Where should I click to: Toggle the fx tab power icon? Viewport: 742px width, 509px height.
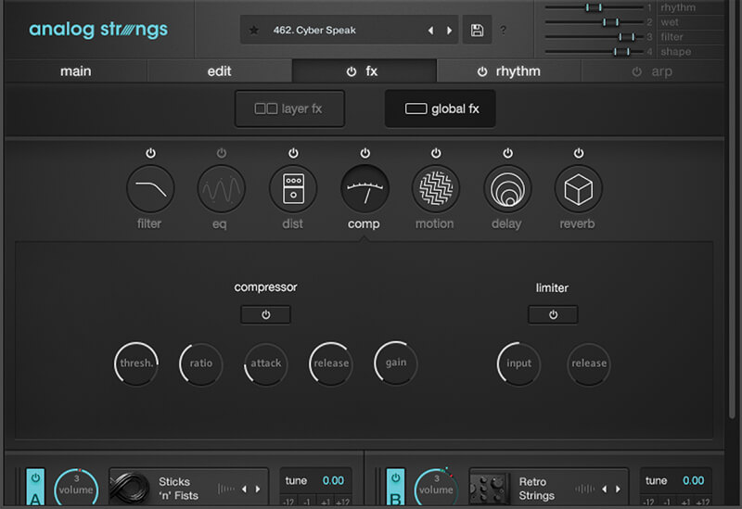coord(352,71)
